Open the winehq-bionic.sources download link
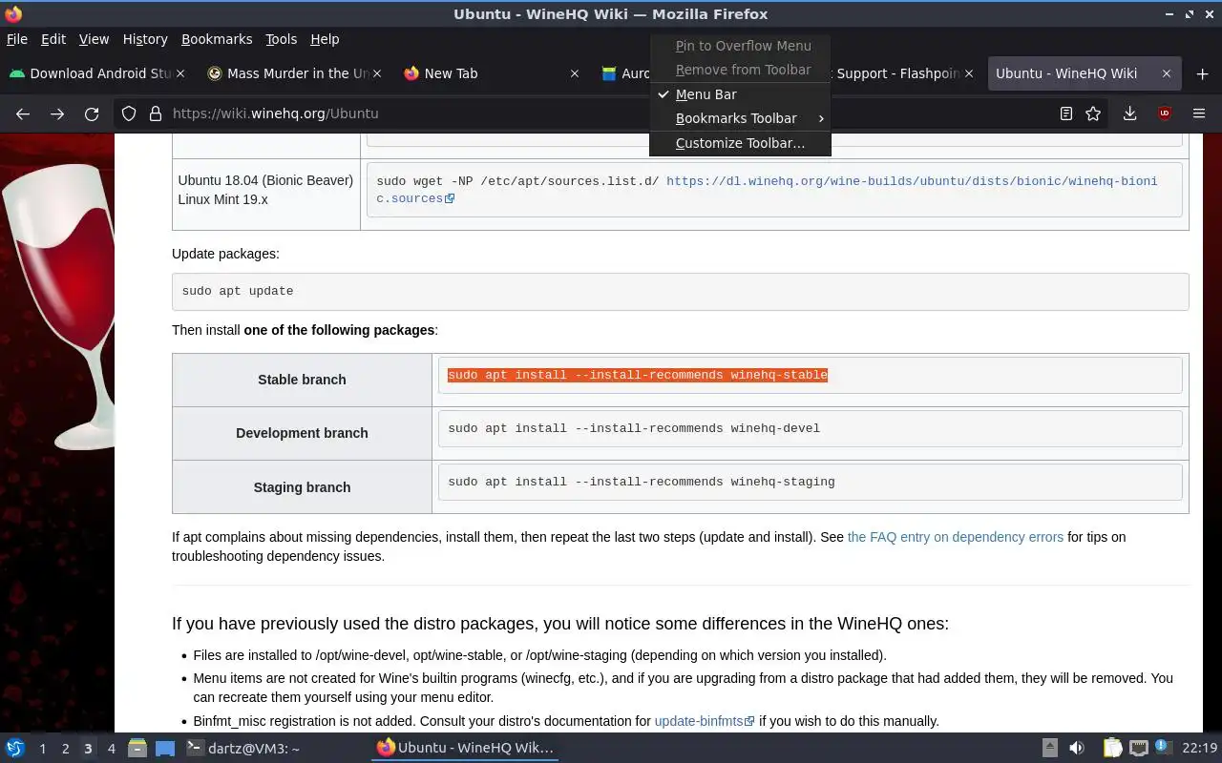Screen dimensions: 1222x763 tap(767, 189)
